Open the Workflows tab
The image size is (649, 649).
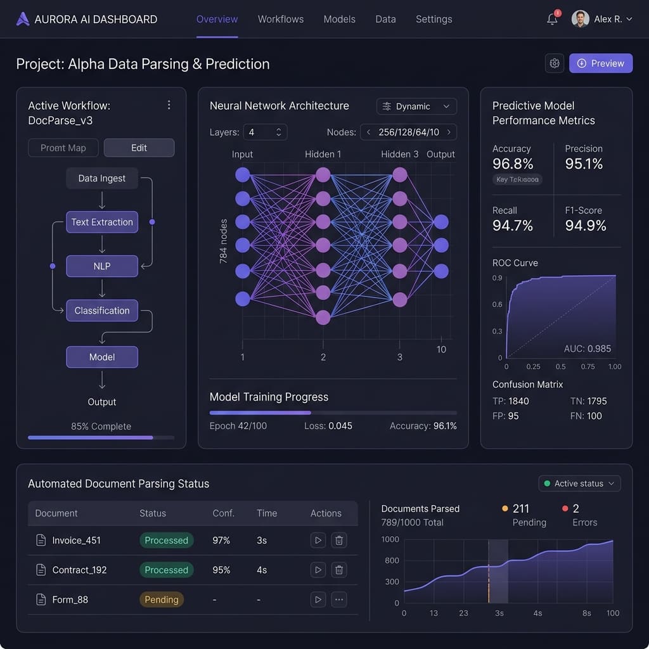[281, 19]
